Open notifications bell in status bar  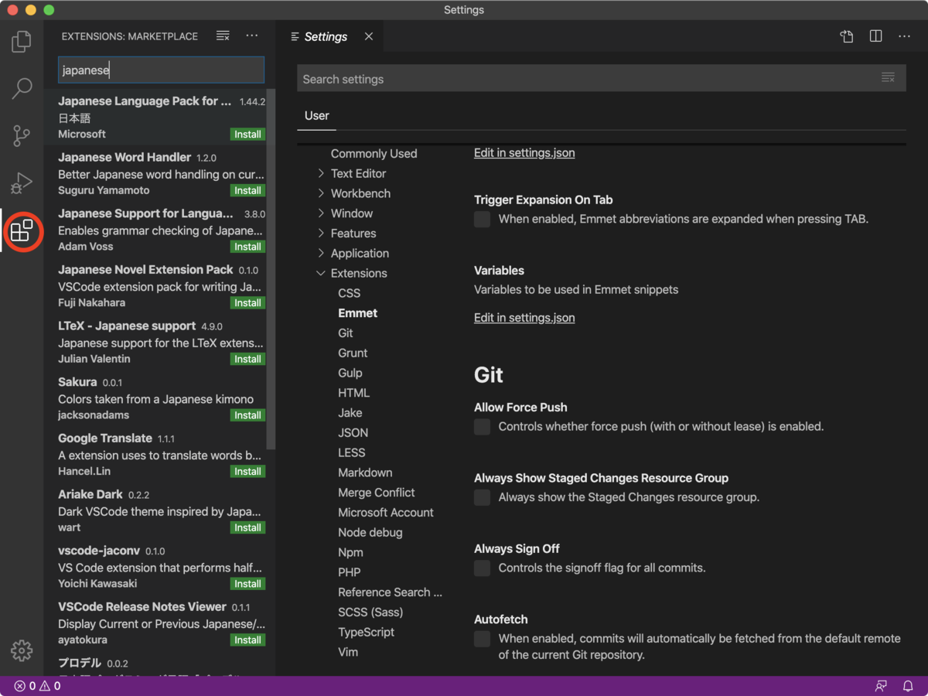[x=908, y=686]
